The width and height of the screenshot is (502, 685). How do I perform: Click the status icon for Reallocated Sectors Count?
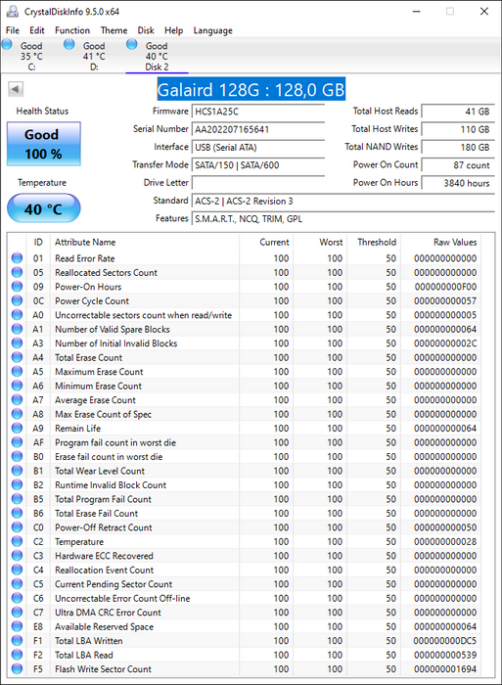tap(17, 272)
